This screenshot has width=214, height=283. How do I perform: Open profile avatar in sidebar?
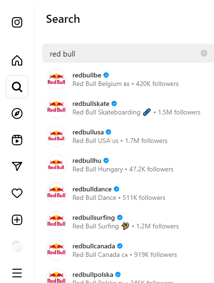[17, 246]
